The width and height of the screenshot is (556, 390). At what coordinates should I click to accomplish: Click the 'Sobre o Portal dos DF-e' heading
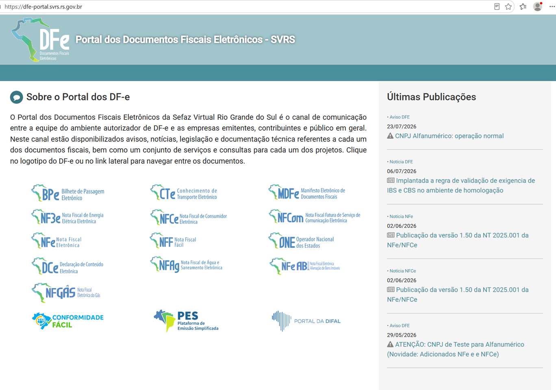click(78, 97)
